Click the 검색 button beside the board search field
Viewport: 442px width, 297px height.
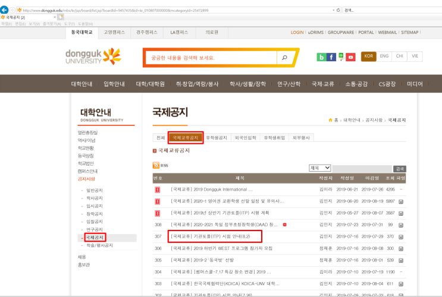coord(399,169)
